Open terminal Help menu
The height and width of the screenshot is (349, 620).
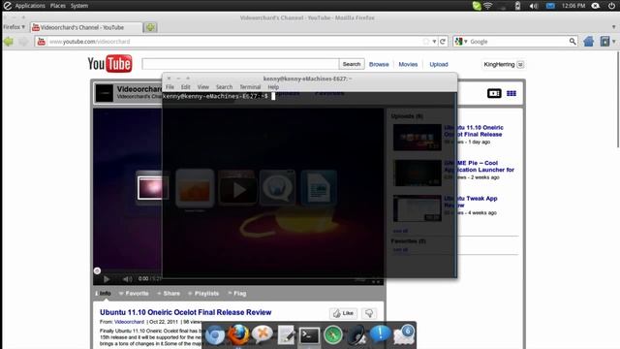click(x=273, y=87)
